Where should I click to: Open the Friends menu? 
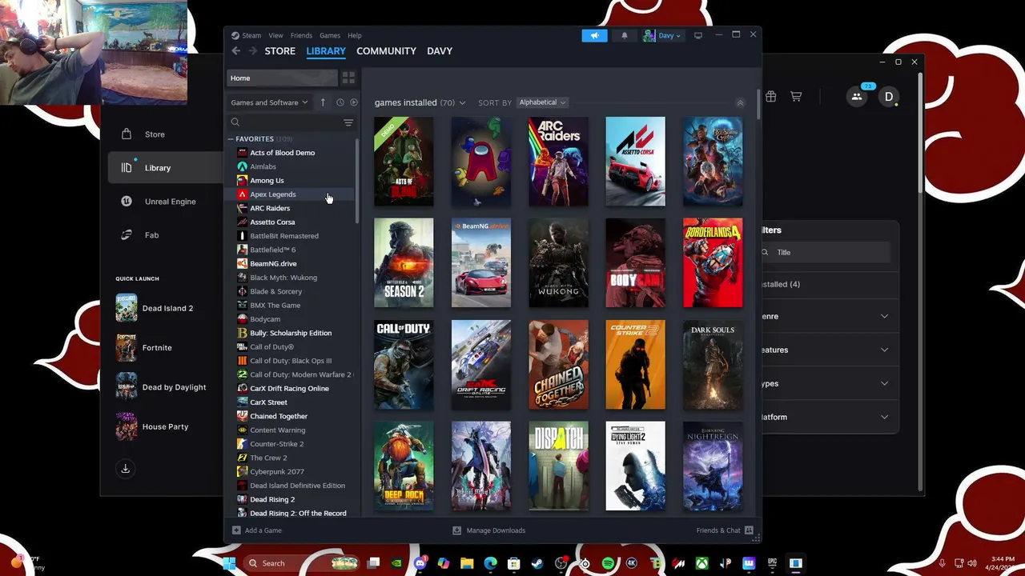coord(301,35)
